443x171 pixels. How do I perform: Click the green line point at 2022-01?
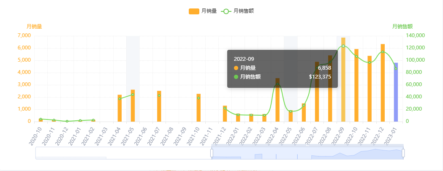pyautogui.click(x=238, y=115)
